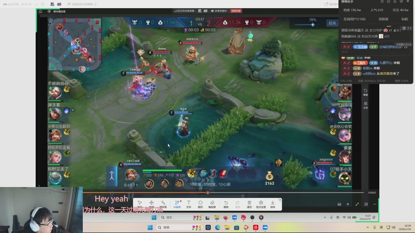The width and height of the screenshot is (415, 233).
Task: Close the danmaku assistant panel
Action: click(x=408, y=2)
